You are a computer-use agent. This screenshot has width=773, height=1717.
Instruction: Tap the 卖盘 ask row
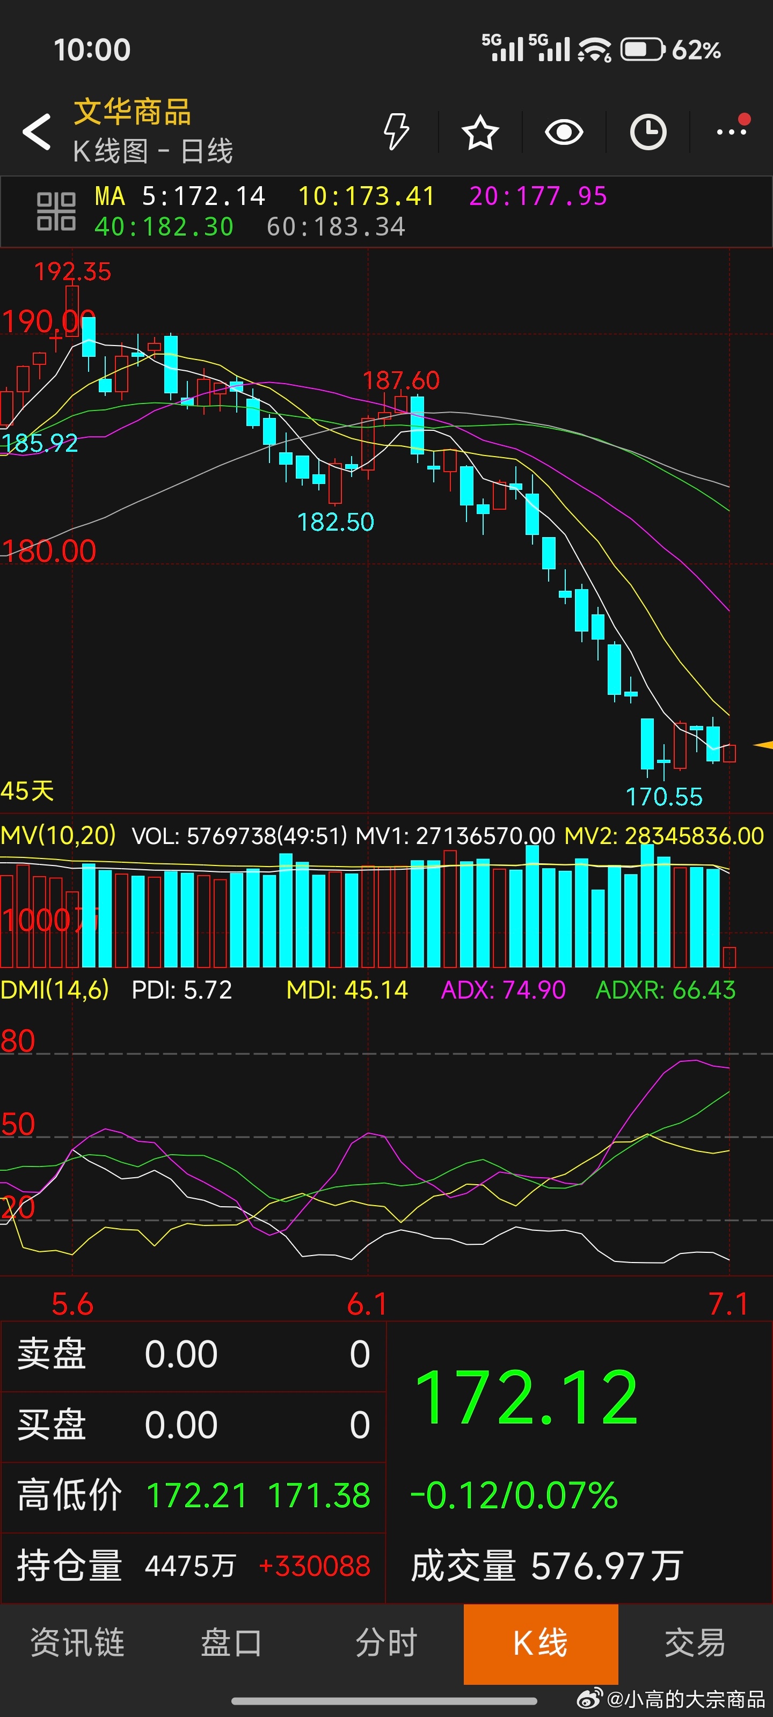193,1354
